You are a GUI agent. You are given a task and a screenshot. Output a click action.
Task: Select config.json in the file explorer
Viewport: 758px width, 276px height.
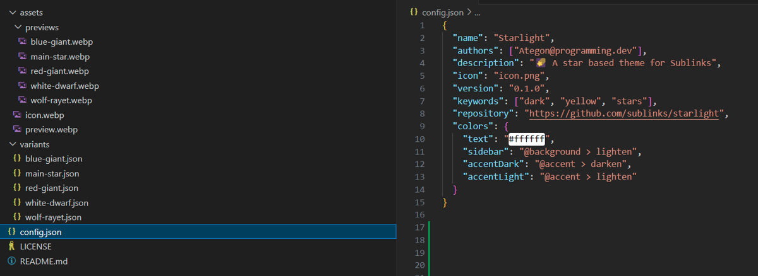[x=40, y=232]
